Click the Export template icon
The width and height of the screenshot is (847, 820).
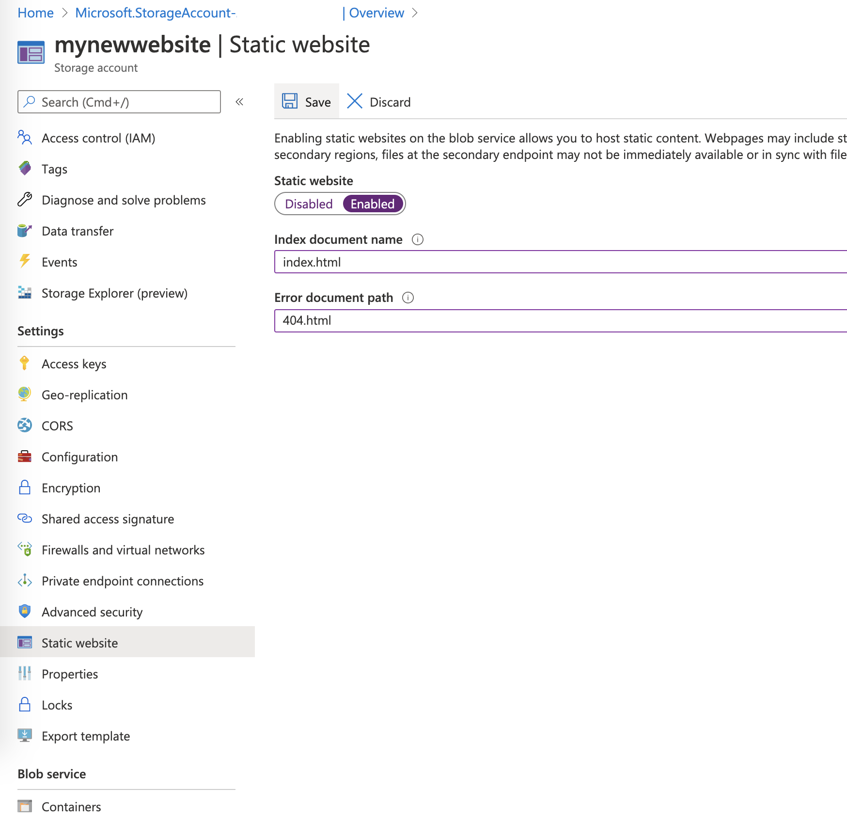coord(25,736)
